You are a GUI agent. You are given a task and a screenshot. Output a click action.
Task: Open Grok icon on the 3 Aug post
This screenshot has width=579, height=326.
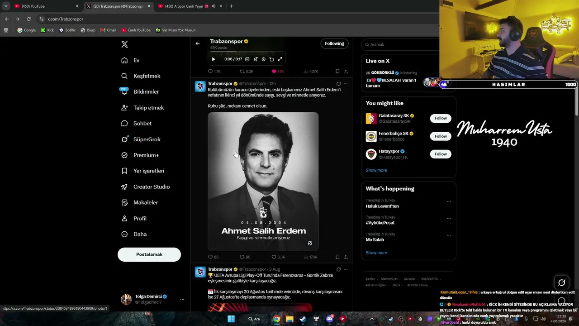(338, 269)
